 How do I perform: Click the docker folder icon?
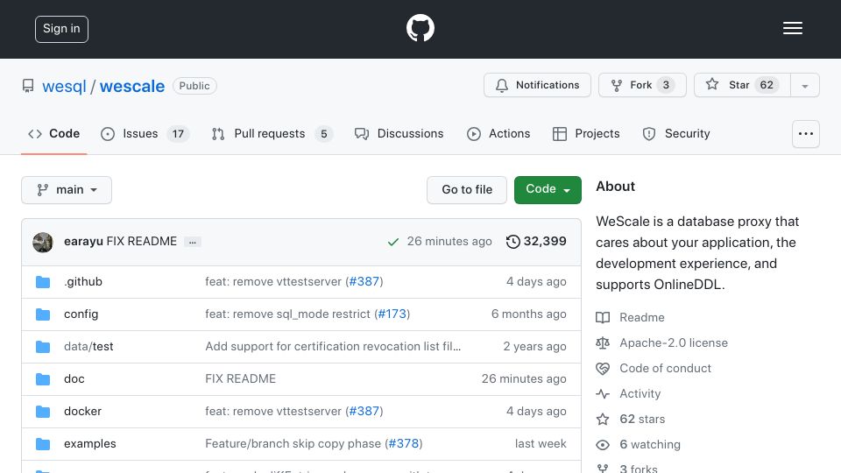43,412
